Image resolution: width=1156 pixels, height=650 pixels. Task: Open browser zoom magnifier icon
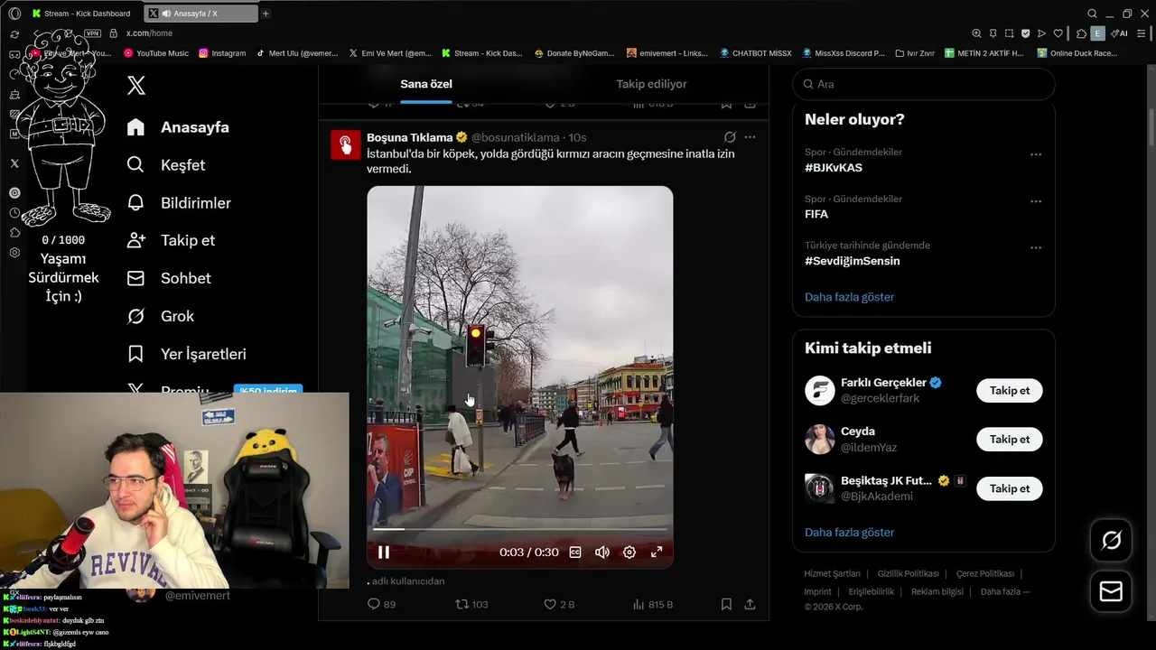[x=976, y=33]
